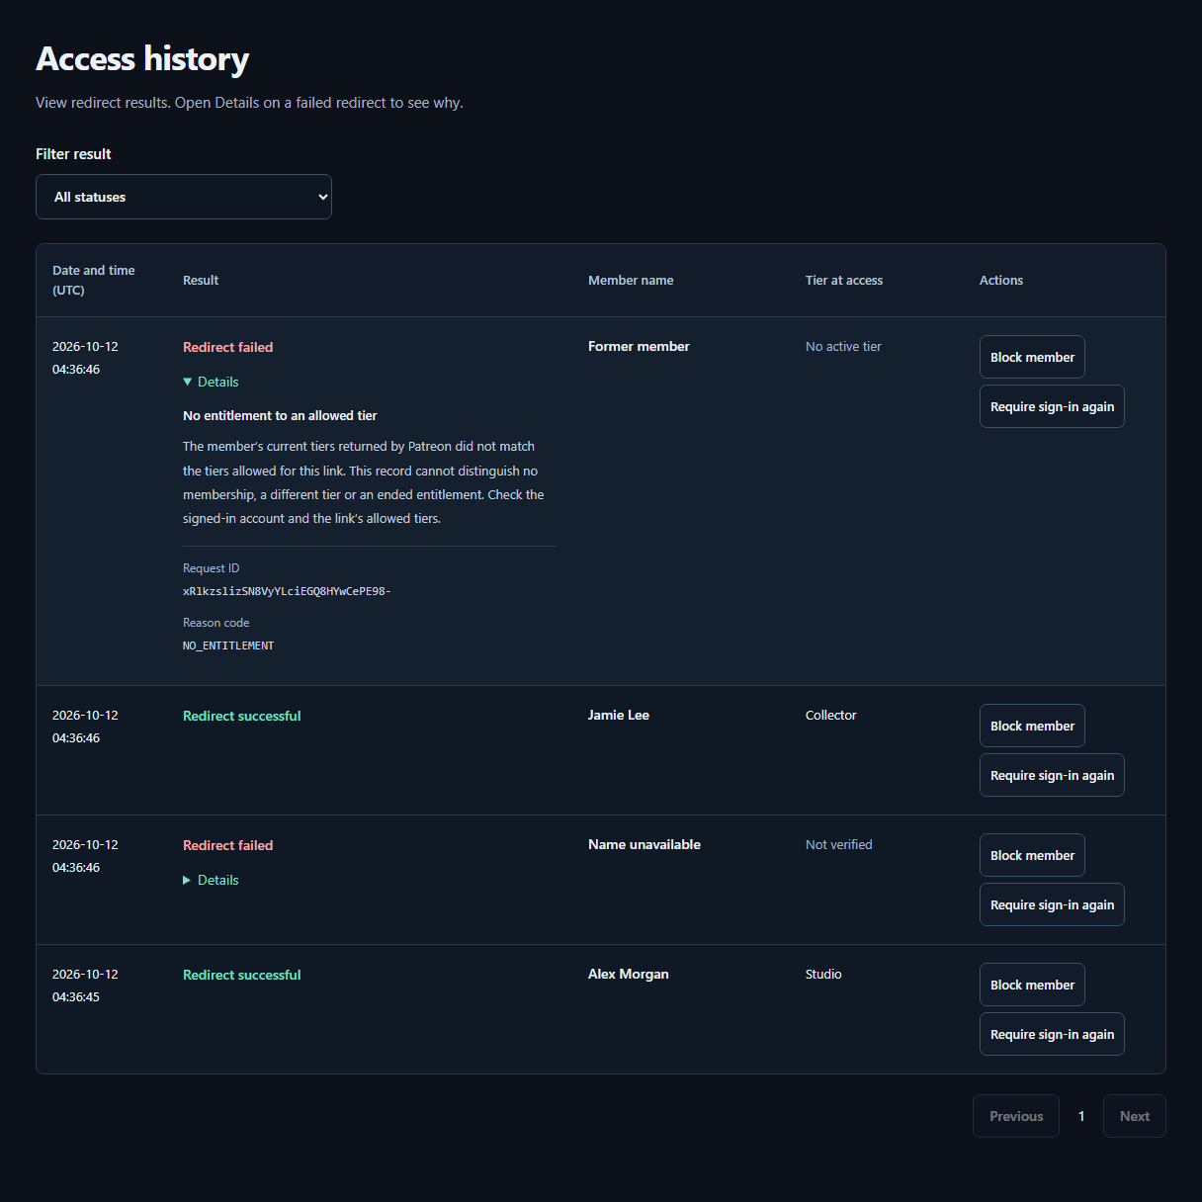The height and width of the screenshot is (1202, 1202).
Task: Click the Request ID value xRlkzslizSN8VyYLciEGQ8HYwCePE98-
Action: (287, 591)
